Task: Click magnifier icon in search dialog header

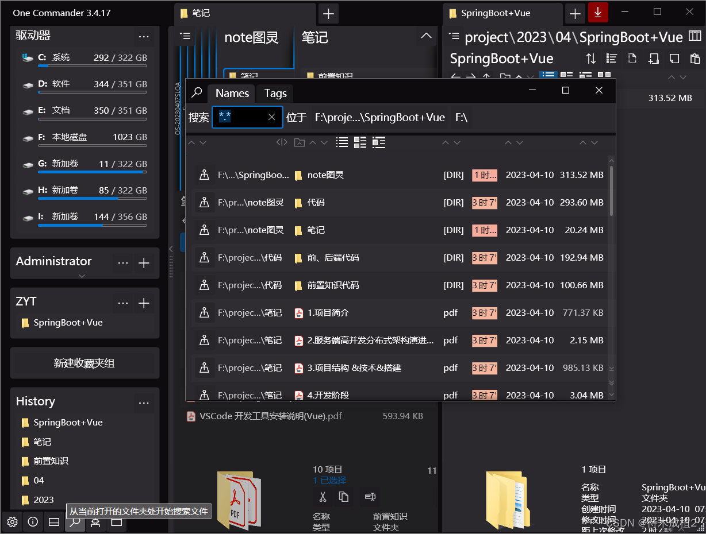Action: click(197, 92)
